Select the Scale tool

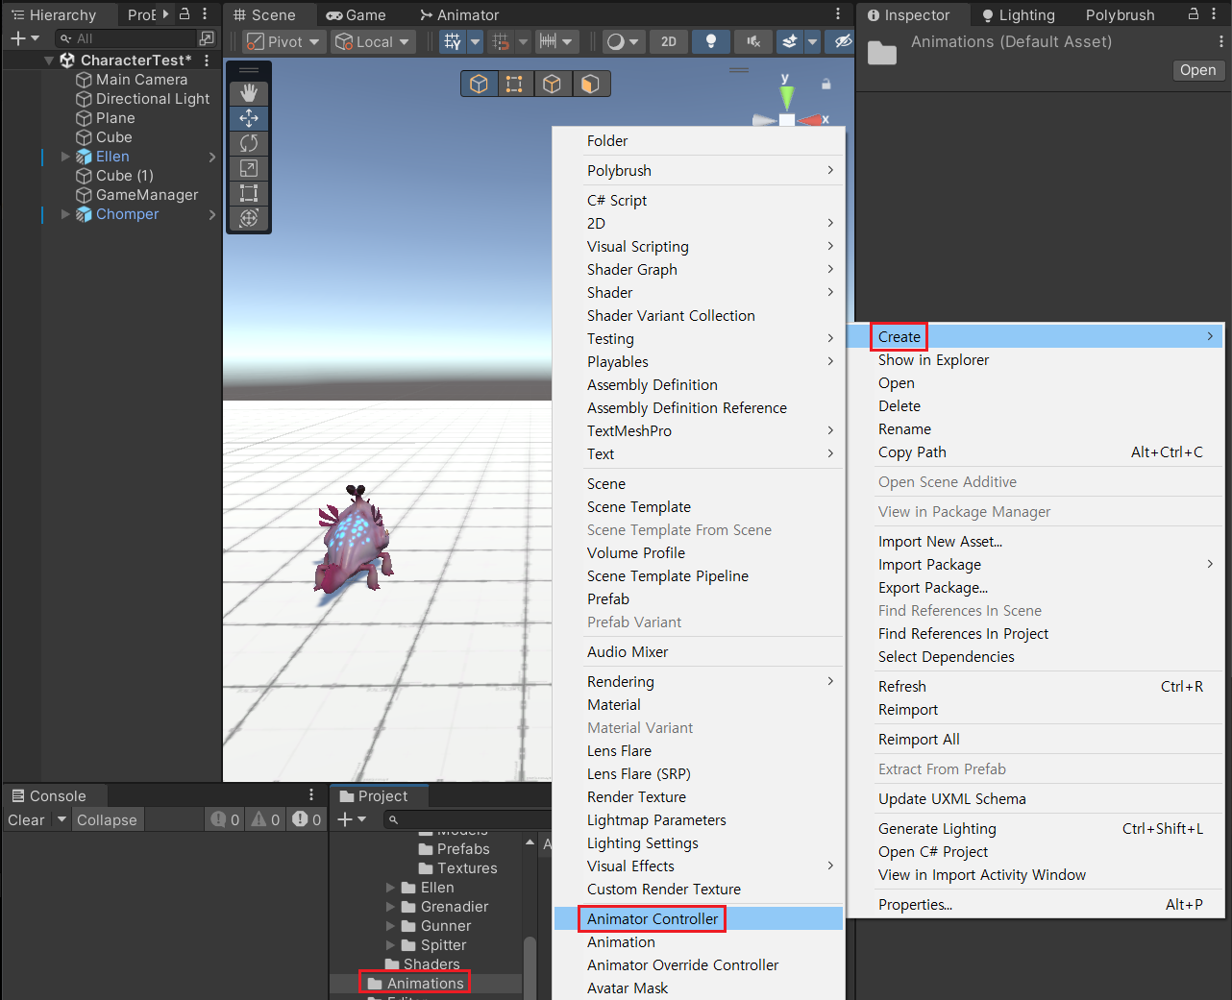tap(249, 168)
